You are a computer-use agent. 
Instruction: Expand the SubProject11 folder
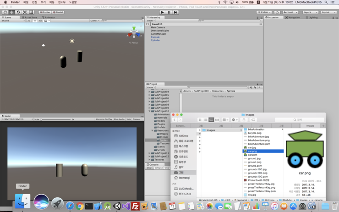(x=149, y=153)
